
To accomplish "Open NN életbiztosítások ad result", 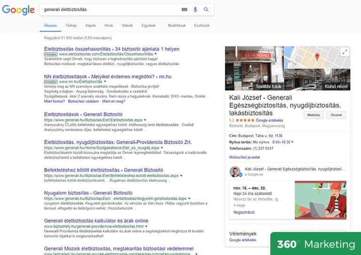I will point(108,77).
